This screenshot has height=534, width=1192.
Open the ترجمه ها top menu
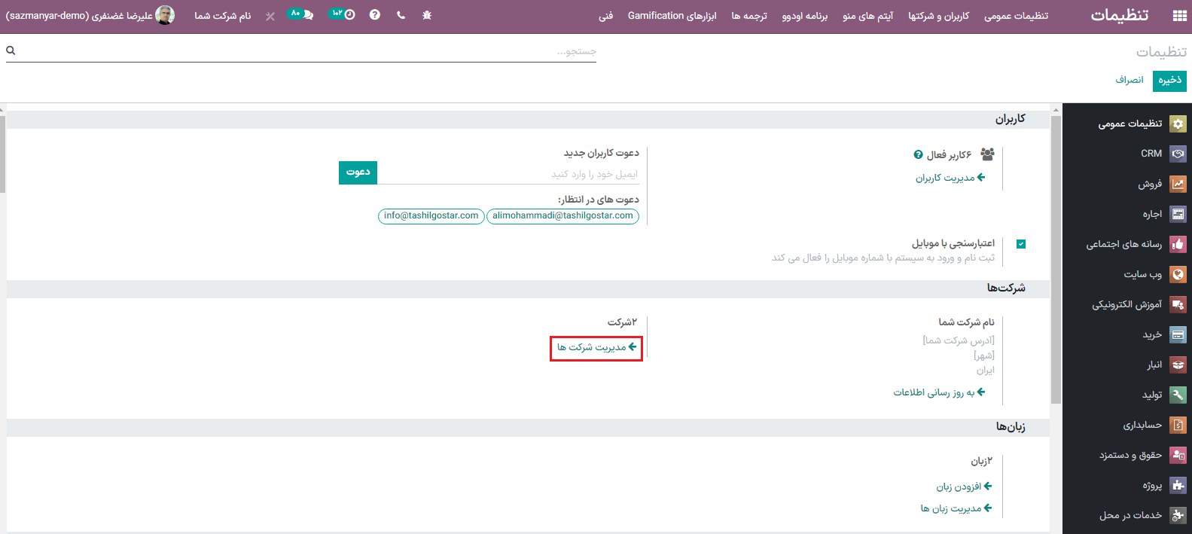coord(748,16)
